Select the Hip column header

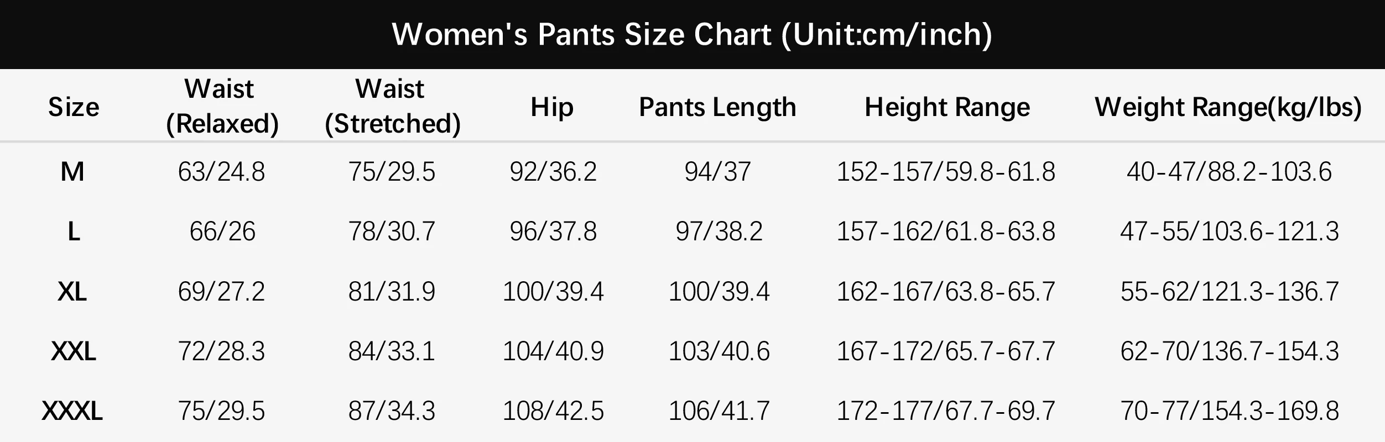[551, 107]
